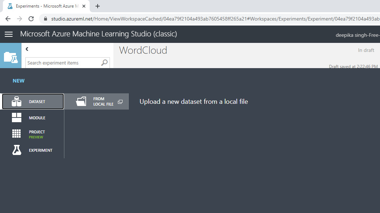Click the pop-out icon beside FROM LOCAL FILE
Image resolution: width=380 pixels, height=213 pixels.
coord(120,102)
